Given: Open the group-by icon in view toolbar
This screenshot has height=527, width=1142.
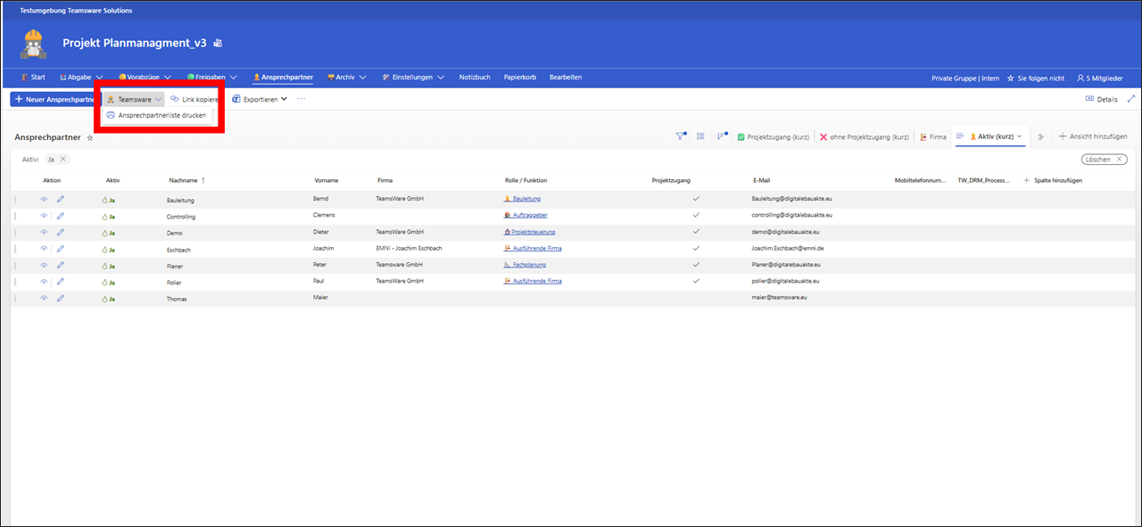Looking at the screenshot, I should tap(701, 136).
